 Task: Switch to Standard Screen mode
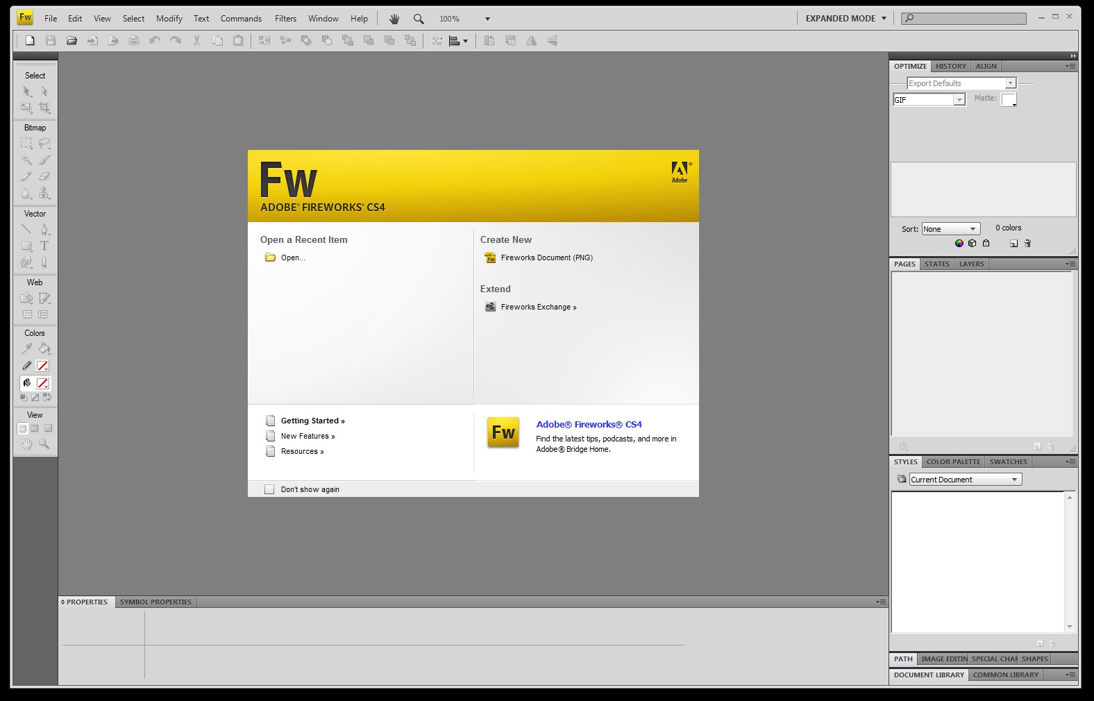coord(22,429)
